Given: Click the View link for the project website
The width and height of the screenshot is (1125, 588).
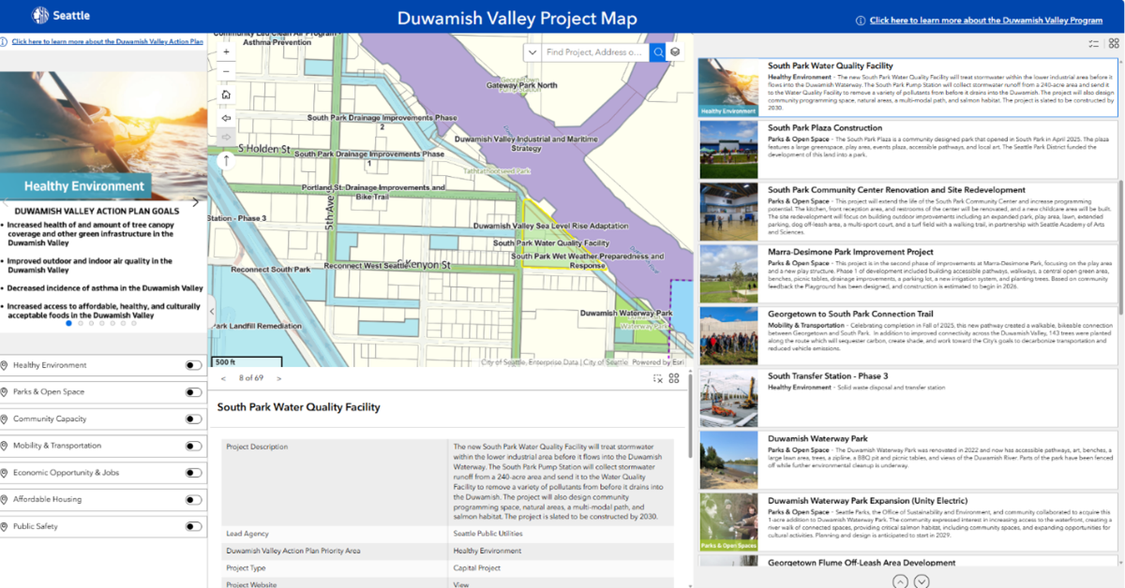Looking at the screenshot, I should coord(461,582).
